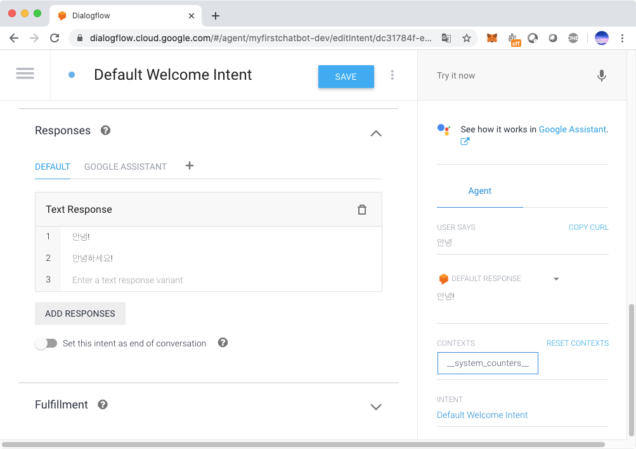Click ADD RESPONSES button

coord(80,313)
